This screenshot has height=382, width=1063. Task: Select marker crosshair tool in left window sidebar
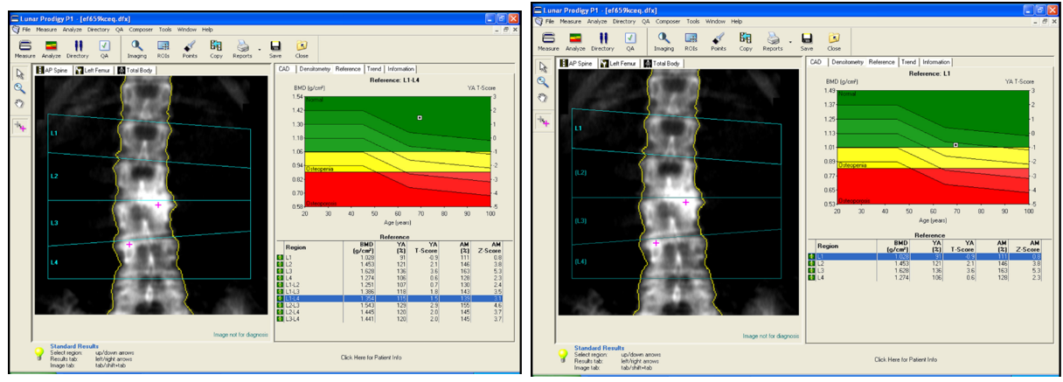18,125
